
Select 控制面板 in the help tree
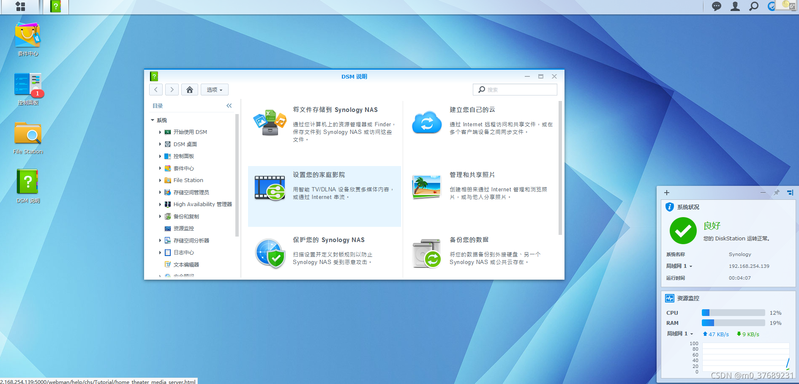point(184,156)
